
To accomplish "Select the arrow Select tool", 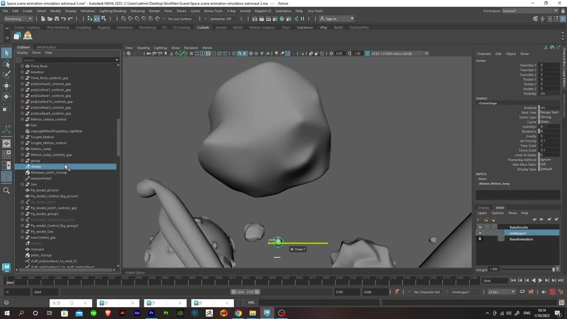I will pos(7,53).
